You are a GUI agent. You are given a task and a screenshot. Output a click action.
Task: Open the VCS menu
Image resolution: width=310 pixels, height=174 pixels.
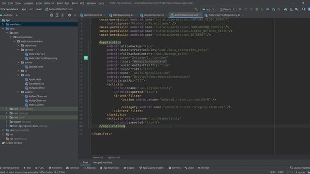click(x=82, y=3)
